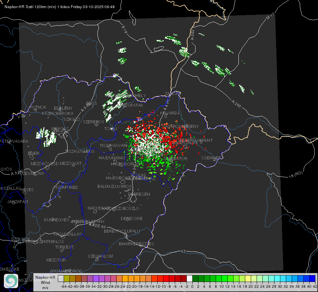Click the radar title text at the top
The width and height of the screenshot is (318, 292).
[x=59, y=7]
